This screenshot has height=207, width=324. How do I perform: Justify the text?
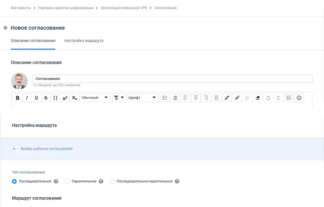coord(216,98)
